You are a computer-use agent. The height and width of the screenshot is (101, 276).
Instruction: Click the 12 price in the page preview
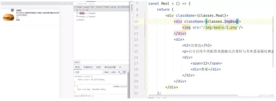pos(17,17)
